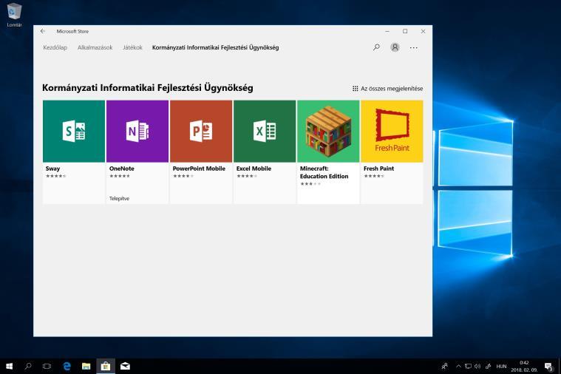Select Kormányzati Informatikai Fejlesztési Ügynökség tab
Screen dimensions: 561x374
[215, 47]
